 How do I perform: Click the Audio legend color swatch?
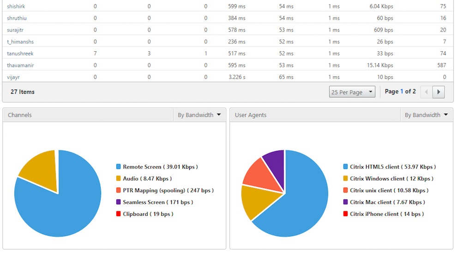[119, 178]
